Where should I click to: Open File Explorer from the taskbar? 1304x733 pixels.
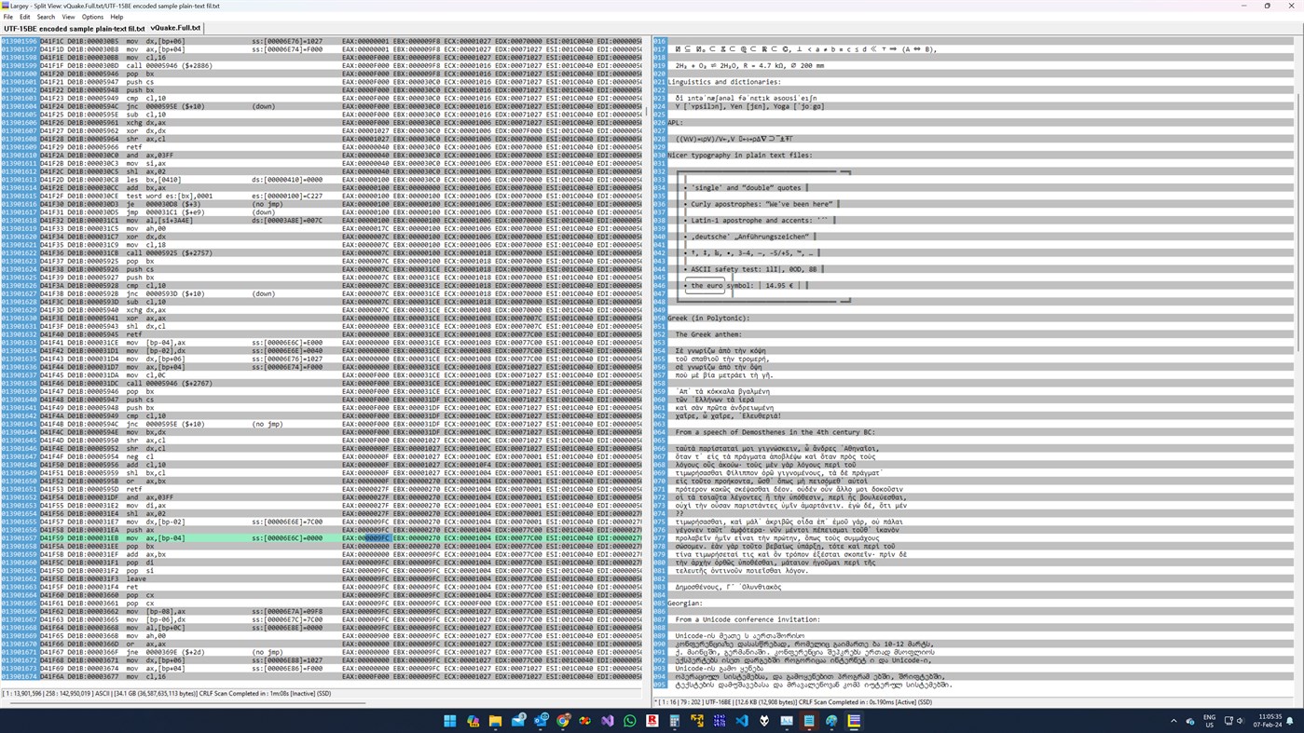click(x=495, y=720)
